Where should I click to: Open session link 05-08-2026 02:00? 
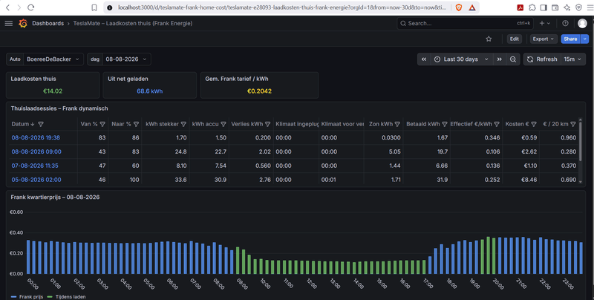(x=36, y=180)
